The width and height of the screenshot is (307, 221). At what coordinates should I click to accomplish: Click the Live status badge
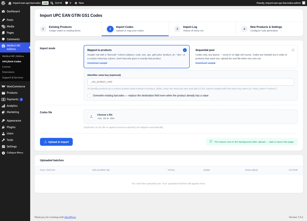pos(45,3)
